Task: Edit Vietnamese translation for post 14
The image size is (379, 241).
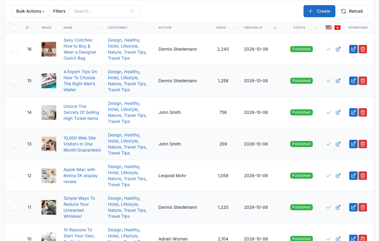Action: [x=338, y=112]
